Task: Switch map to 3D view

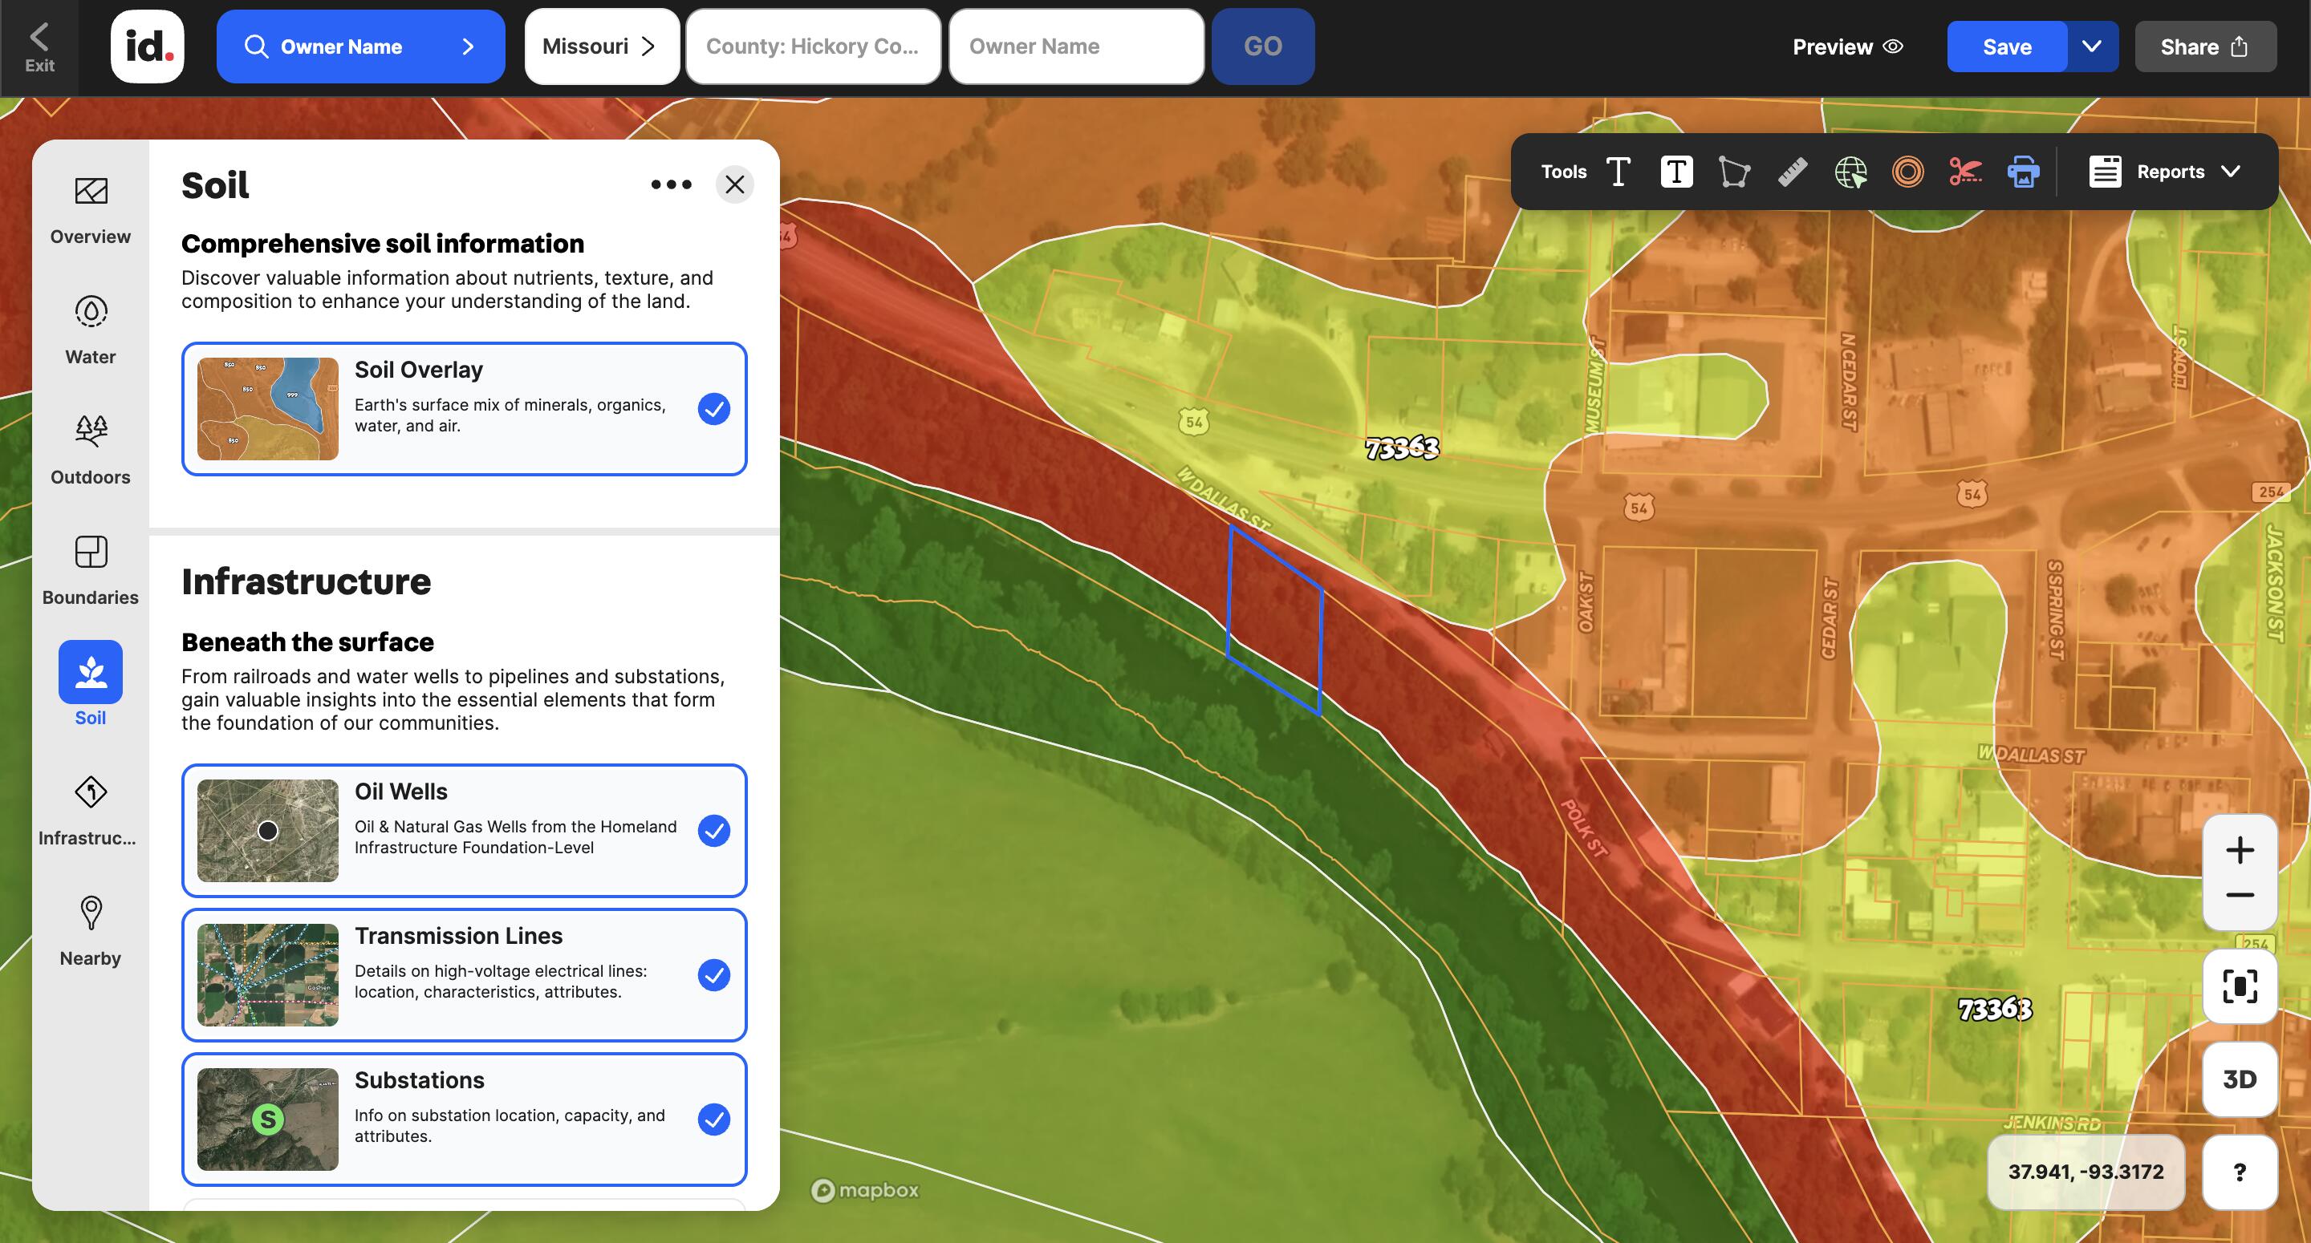Action: click(2240, 1079)
